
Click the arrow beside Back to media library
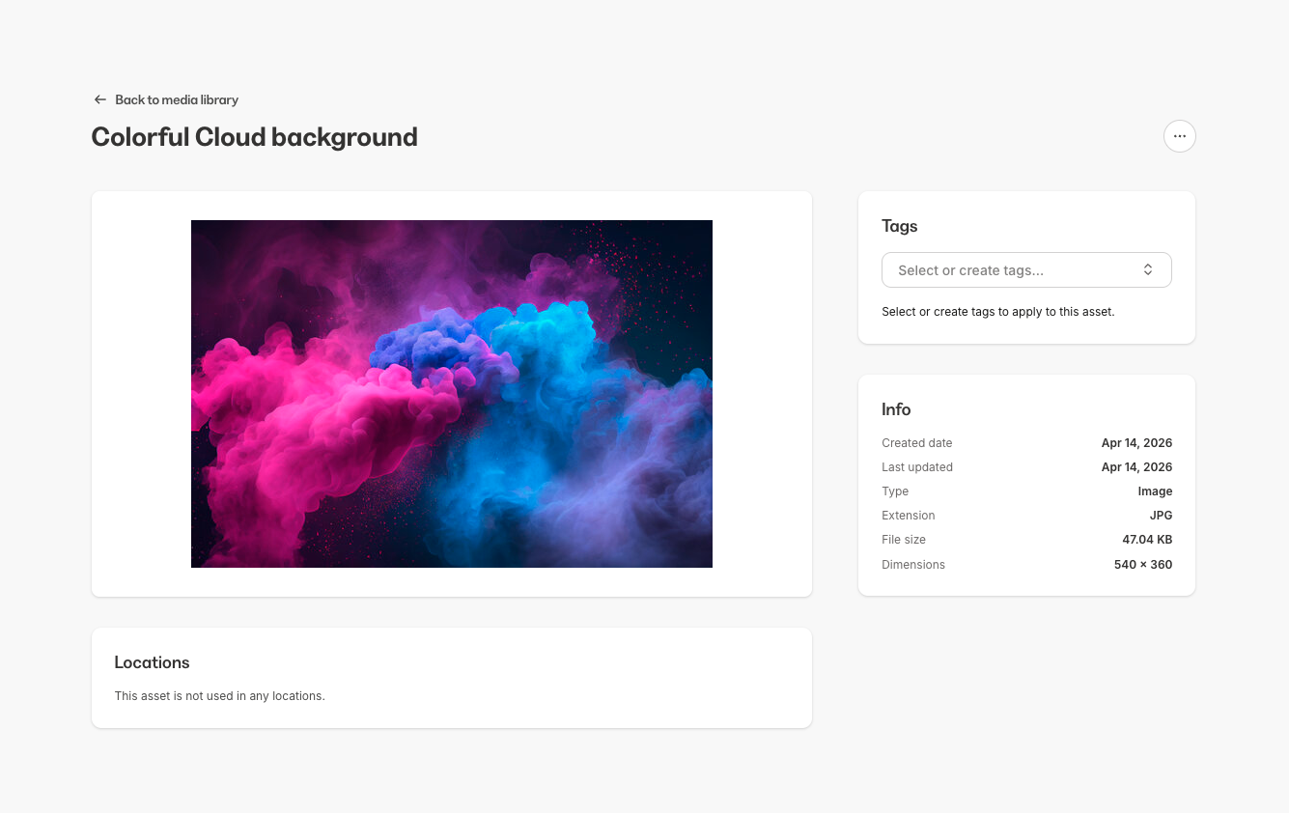pyautogui.click(x=99, y=99)
